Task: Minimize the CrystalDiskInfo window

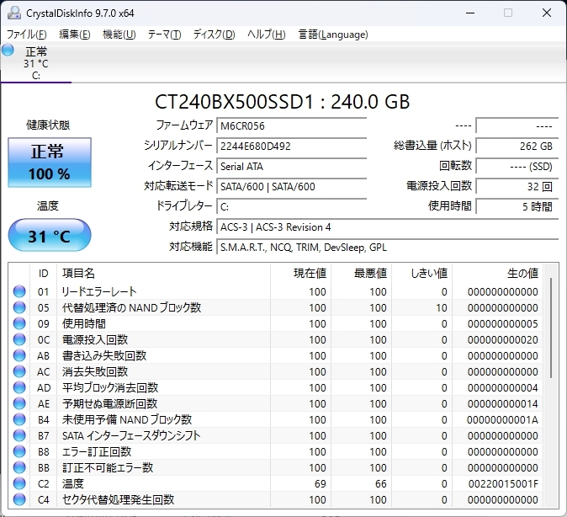Action: (470, 13)
